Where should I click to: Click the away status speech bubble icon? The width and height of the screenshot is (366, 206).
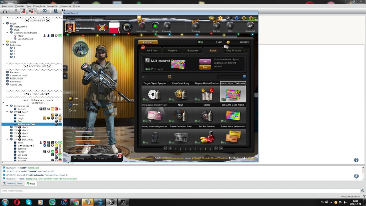[45, 11]
